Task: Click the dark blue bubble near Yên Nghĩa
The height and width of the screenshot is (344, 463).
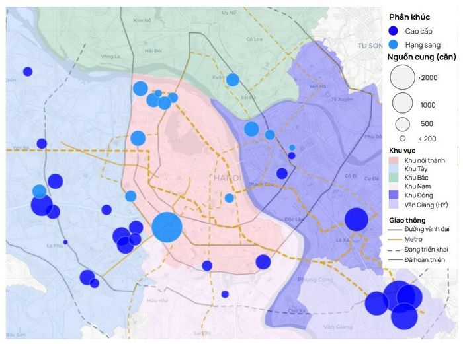Action: (x=42, y=143)
